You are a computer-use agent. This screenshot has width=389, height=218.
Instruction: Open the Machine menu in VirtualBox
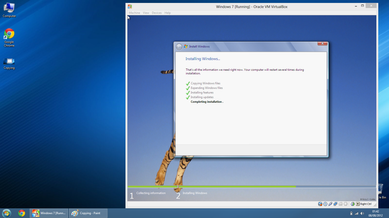[x=134, y=13]
